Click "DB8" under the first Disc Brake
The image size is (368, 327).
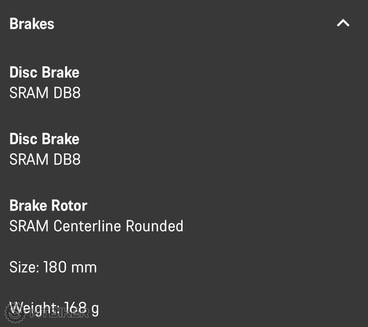(x=67, y=93)
